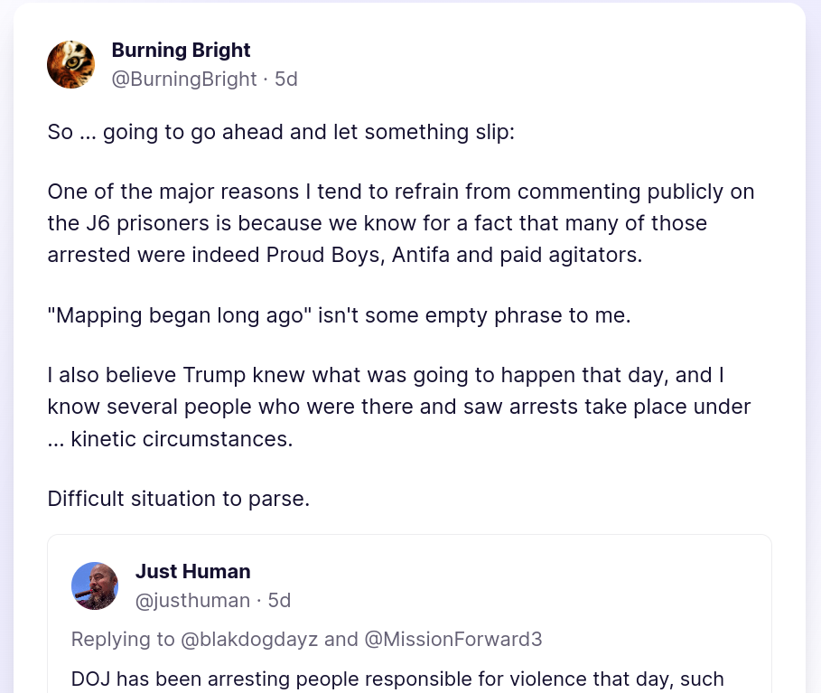Open the @MissionForward3 mention
The image size is (821, 693).
pyautogui.click(x=452, y=640)
